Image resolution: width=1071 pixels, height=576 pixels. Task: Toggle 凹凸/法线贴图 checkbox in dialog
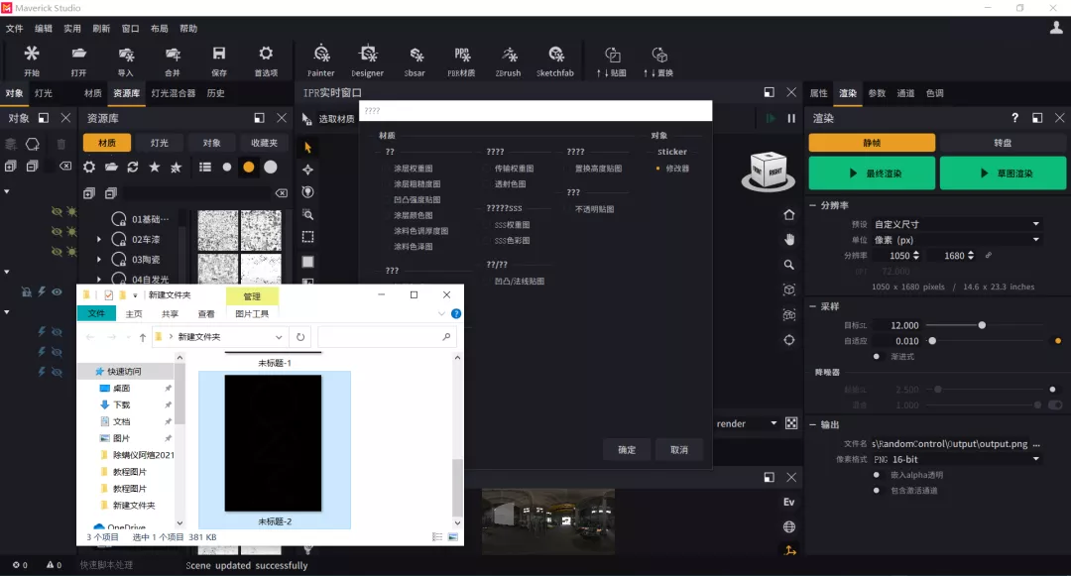(x=487, y=281)
